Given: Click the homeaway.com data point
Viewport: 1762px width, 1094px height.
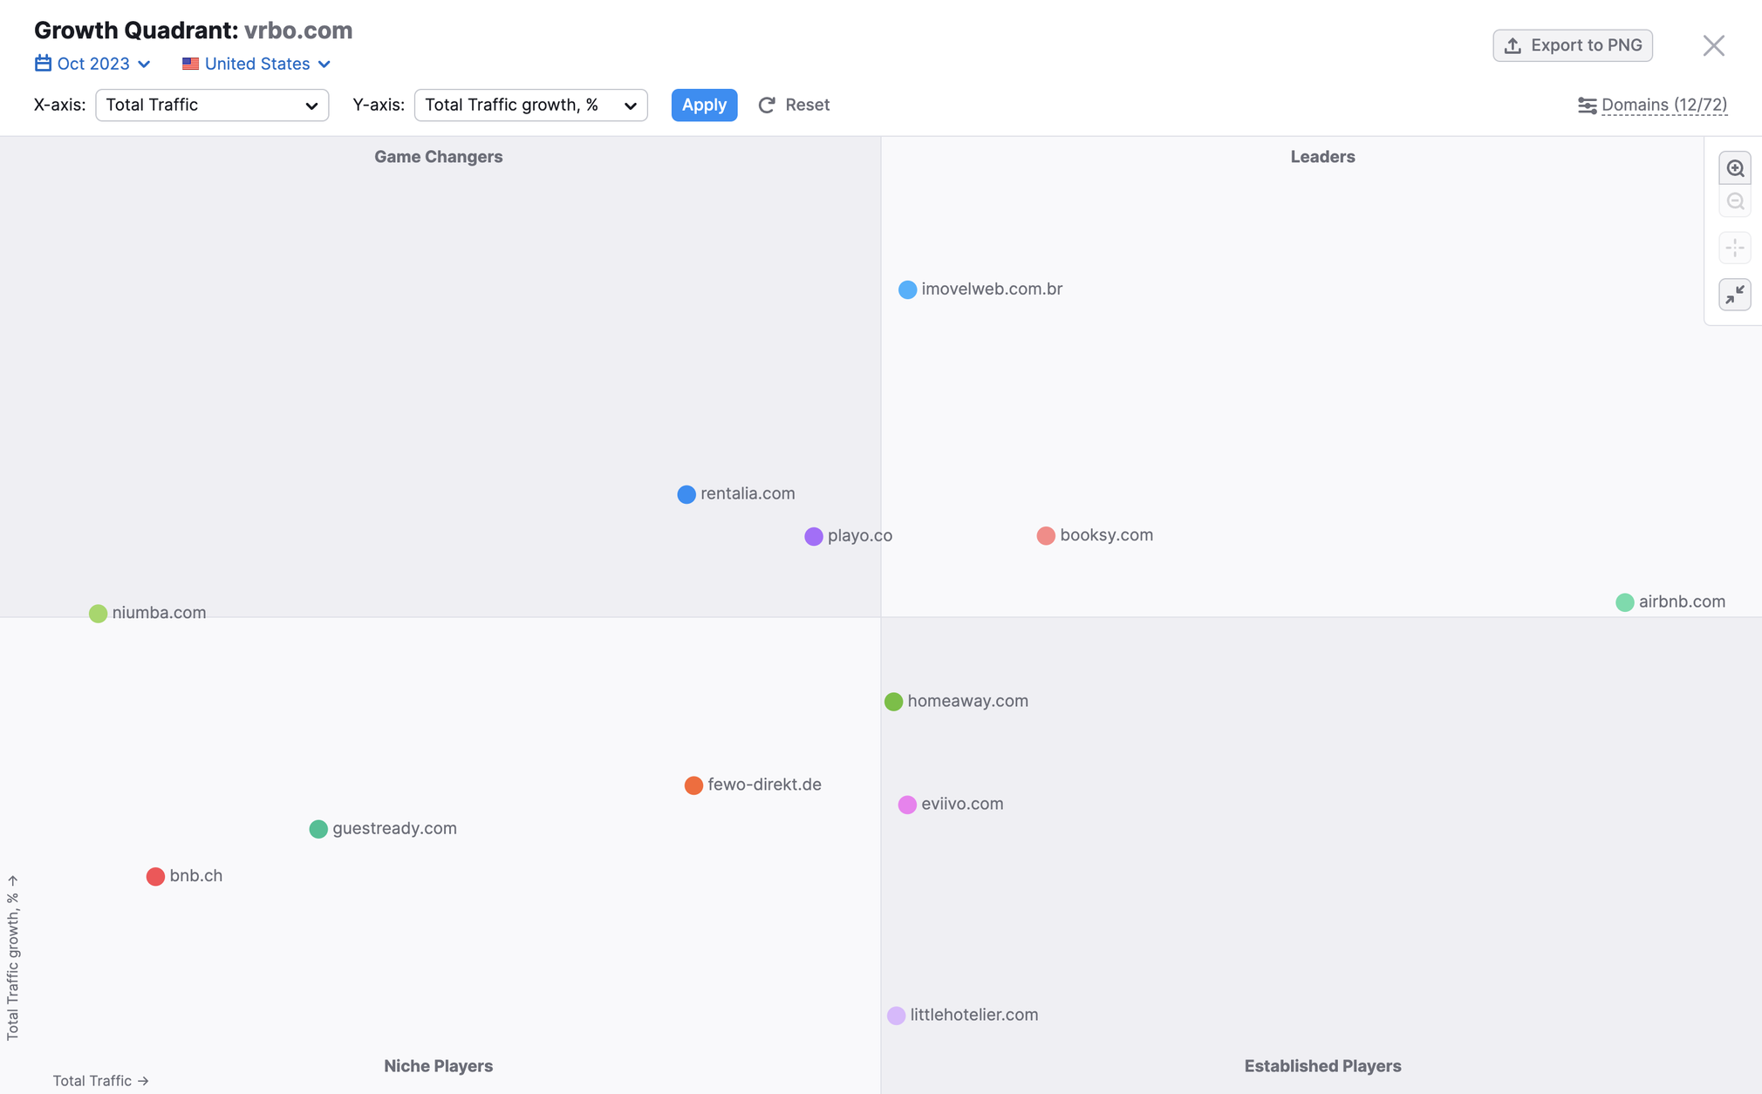Looking at the screenshot, I should [893, 702].
